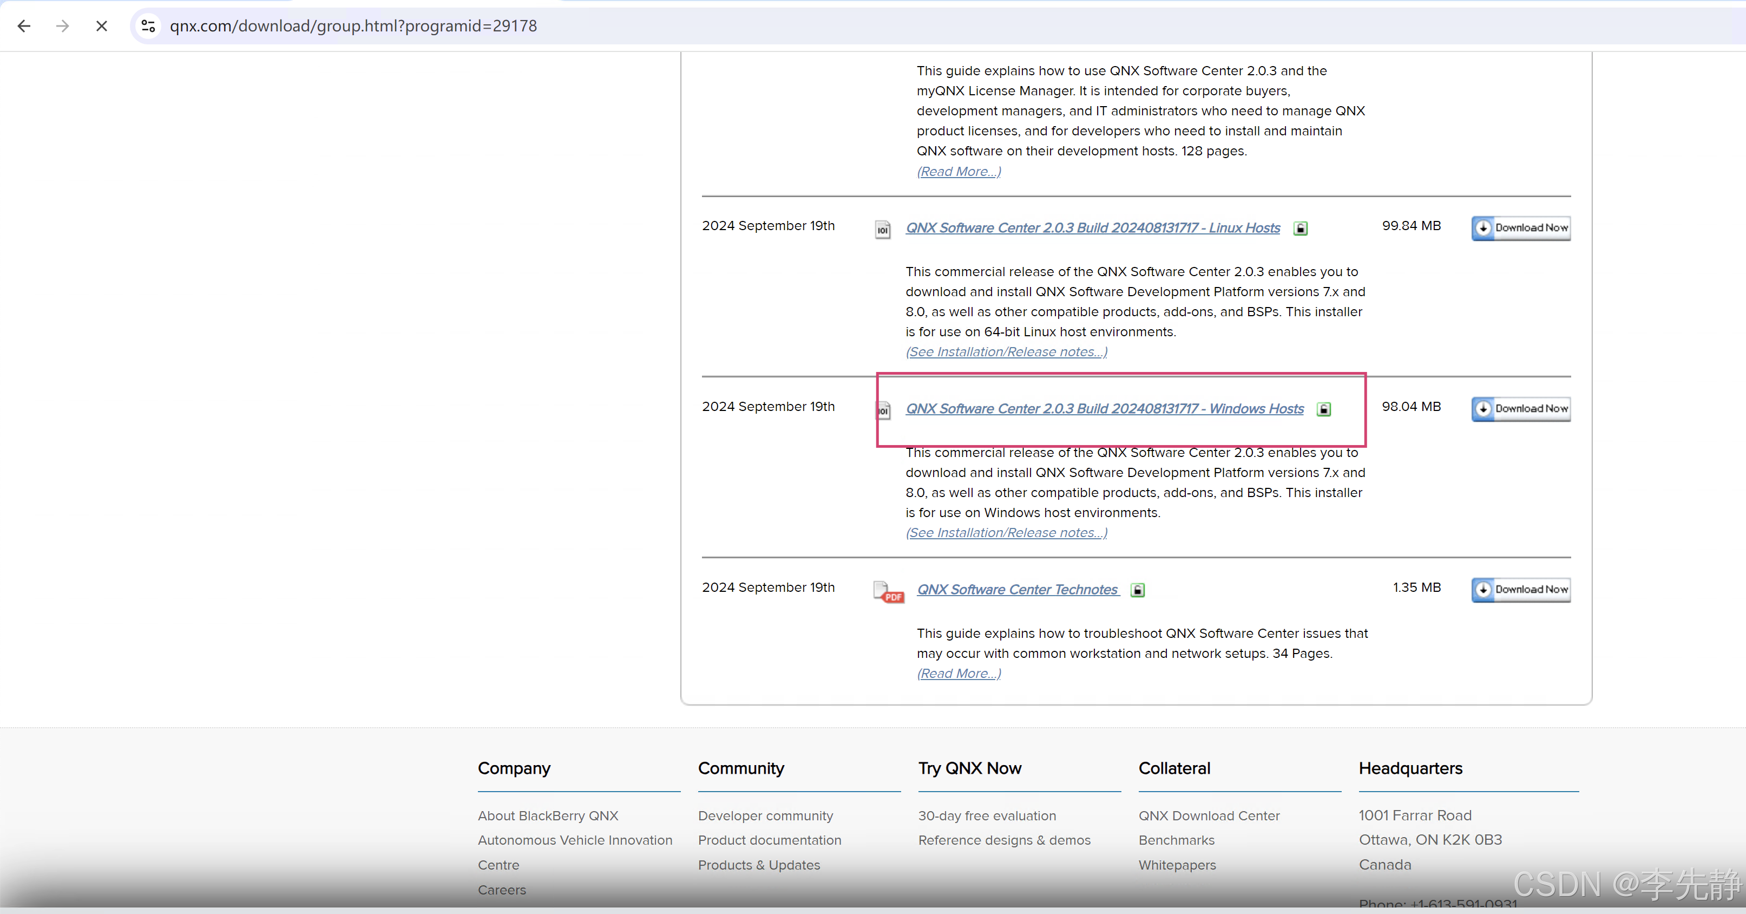Go to Product documentation footer link
Screen dimensions: 1746x914
point(769,840)
